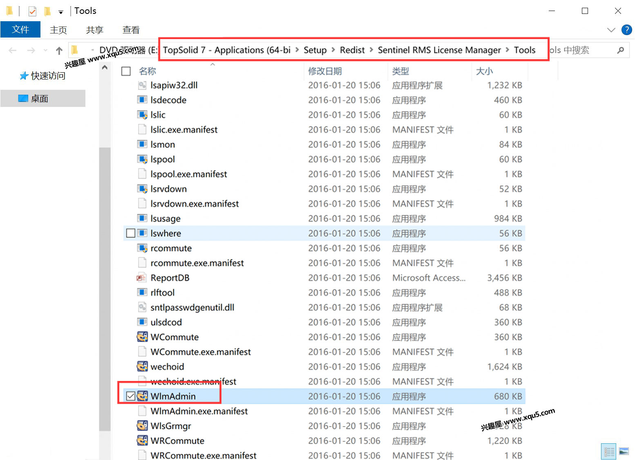Expand the chevron after Redist in the path
635x460 pixels.
click(371, 50)
